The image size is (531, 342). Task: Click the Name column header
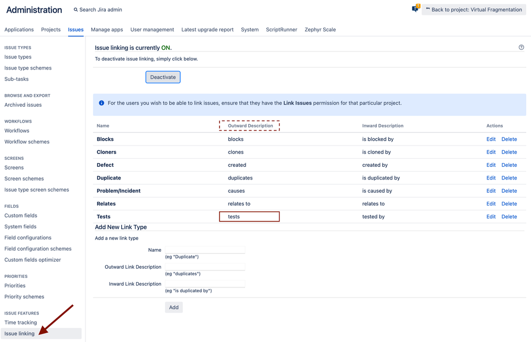pyautogui.click(x=103, y=125)
